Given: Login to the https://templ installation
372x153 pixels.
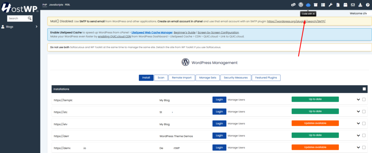Looking at the screenshot, I should point(219,100).
